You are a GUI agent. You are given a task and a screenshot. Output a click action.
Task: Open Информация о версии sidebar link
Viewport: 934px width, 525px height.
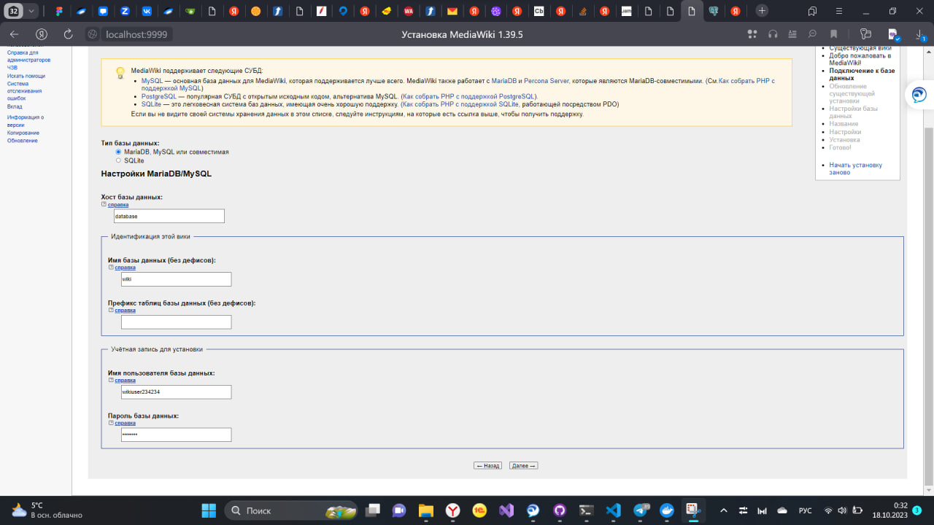point(26,121)
